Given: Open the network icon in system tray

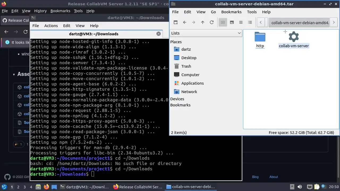Looking at the screenshot, I should click(x=309, y=187).
